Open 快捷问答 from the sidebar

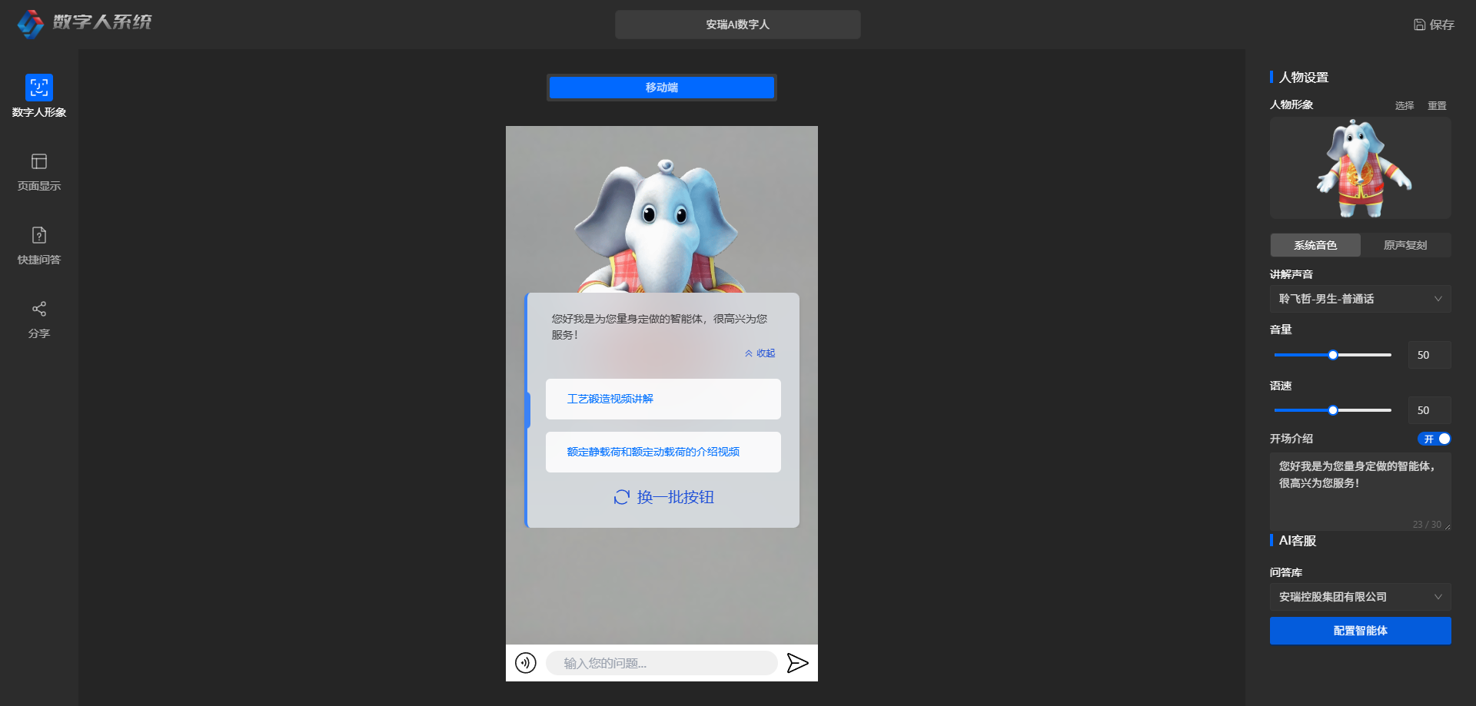point(38,244)
